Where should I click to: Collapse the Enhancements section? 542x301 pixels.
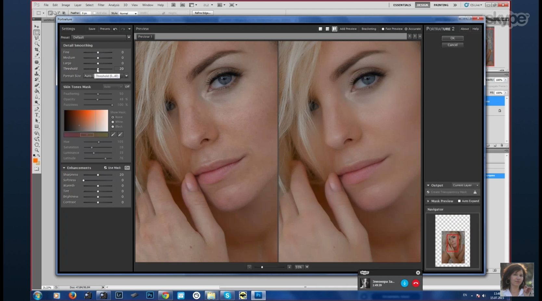[x=64, y=168]
